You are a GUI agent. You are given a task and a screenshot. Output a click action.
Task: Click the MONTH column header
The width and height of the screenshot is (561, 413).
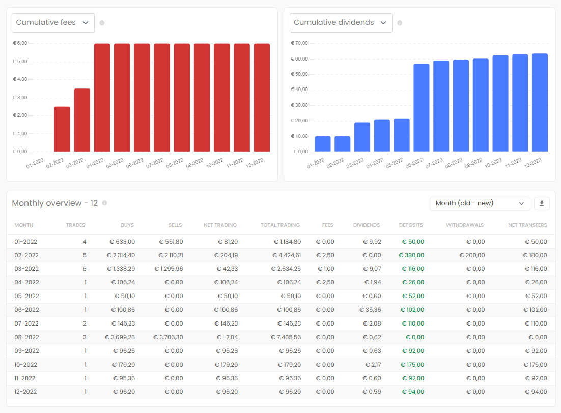pyautogui.click(x=24, y=225)
